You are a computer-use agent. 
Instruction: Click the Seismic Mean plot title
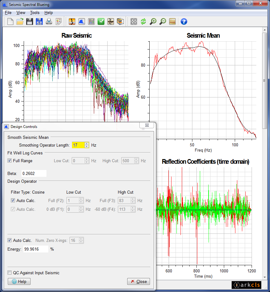[x=203, y=35]
